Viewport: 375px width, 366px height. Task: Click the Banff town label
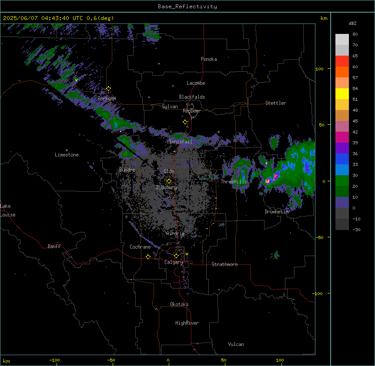54,246
